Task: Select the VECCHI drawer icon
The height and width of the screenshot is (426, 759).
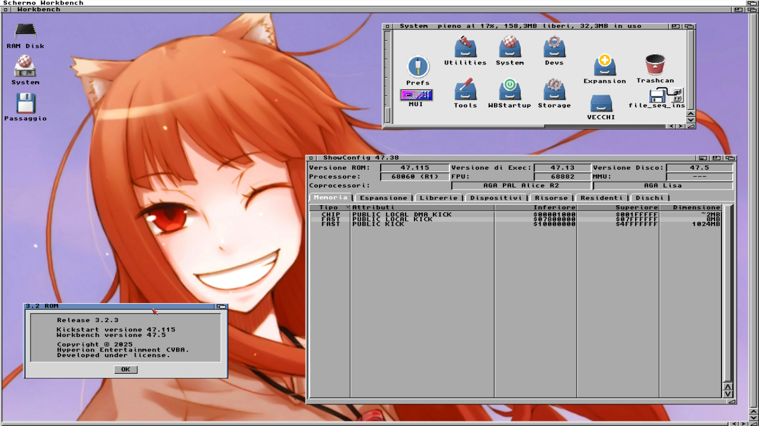Action: tap(601, 107)
